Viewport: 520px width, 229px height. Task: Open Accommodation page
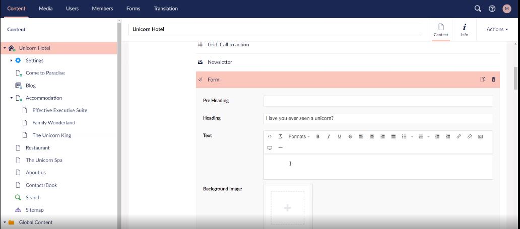44,98
